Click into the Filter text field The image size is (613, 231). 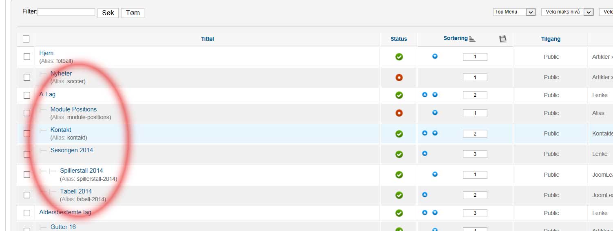coord(66,12)
